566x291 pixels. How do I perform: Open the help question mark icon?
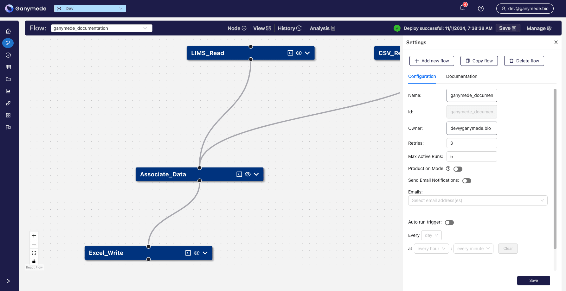point(481,9)
